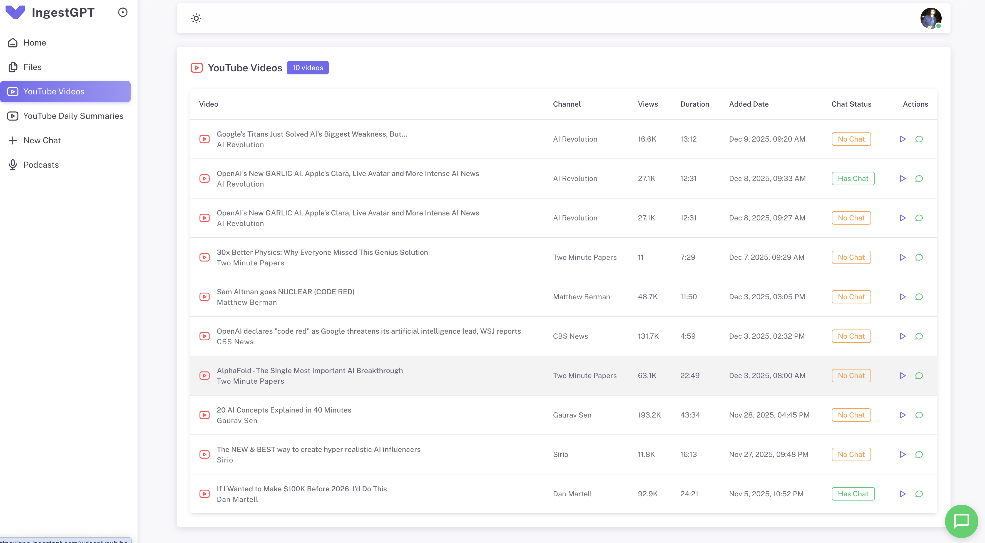Screen dimensions: 985x543
Task: Click the Files document icon in the sidebar
Action: 13,67
